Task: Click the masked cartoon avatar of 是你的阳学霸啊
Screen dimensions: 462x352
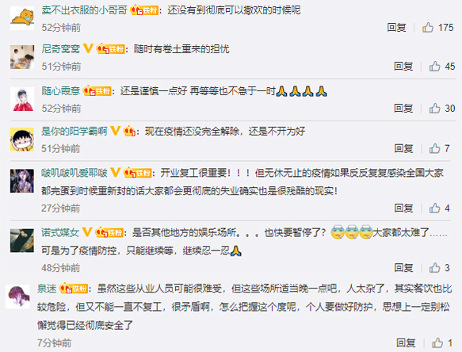Action: pos(22,140)
